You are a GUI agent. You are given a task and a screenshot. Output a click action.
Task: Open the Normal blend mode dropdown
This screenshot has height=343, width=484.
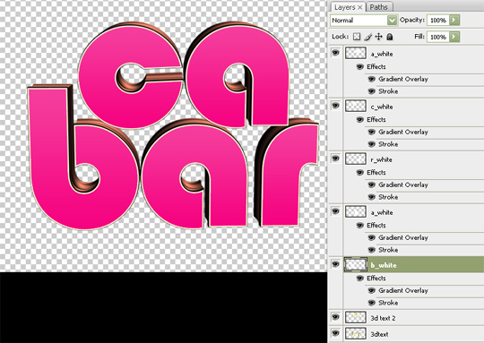(364, 21)
